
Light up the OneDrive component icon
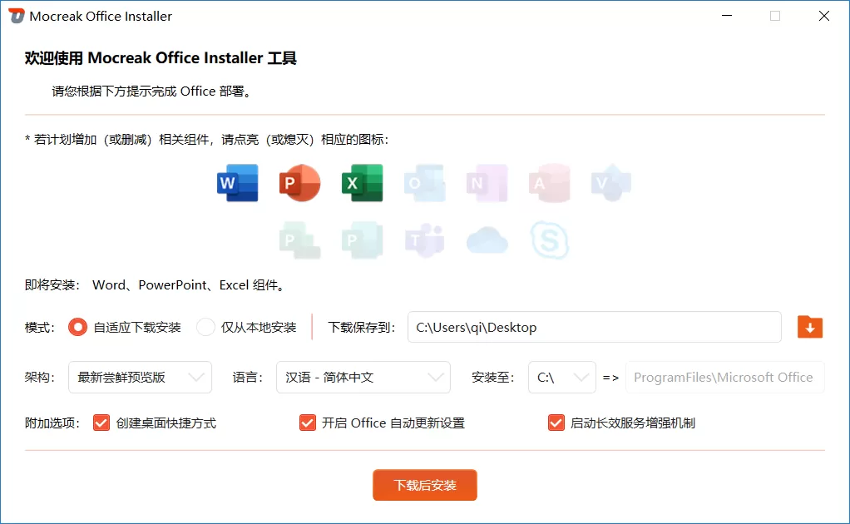pos(487,240)
